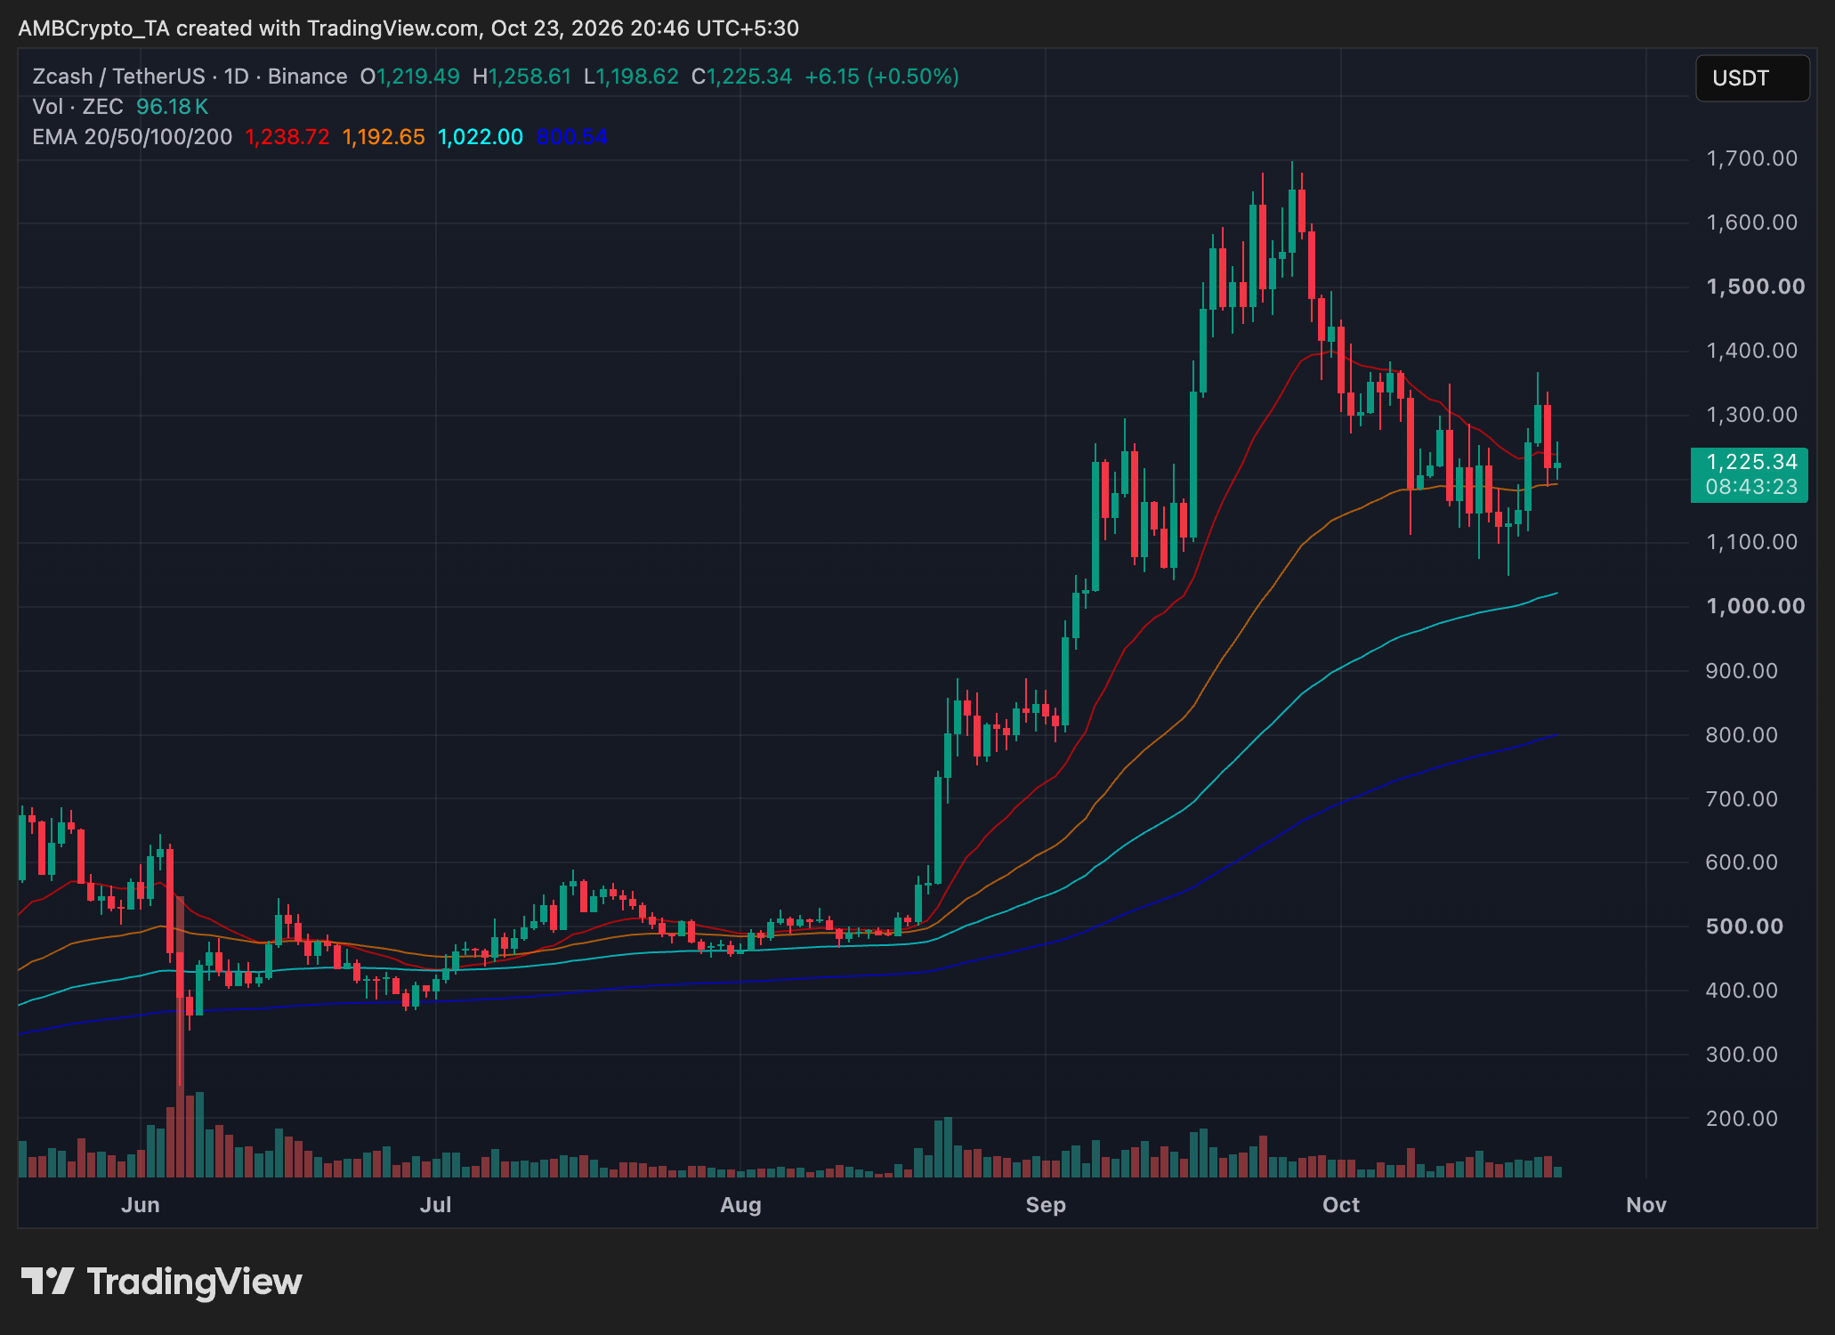This screenshot has width=1835, height=1335.
Task: Click the Jun label on time axis
Action: [x=141, y=1205]
